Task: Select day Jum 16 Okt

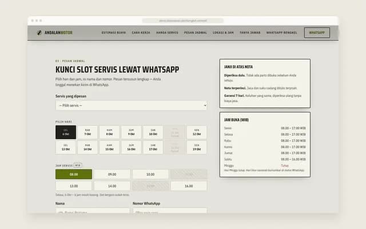Action: [x=131, y=148]
